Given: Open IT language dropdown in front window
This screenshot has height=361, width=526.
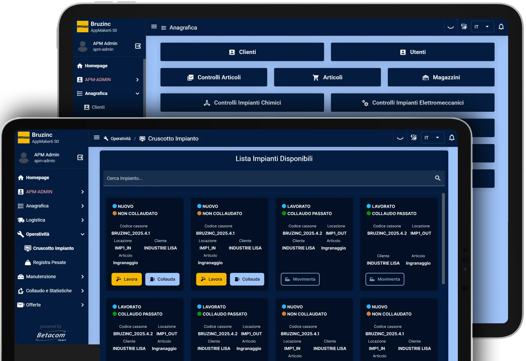Looking at the screenshot, I should (x=432, y=138).
